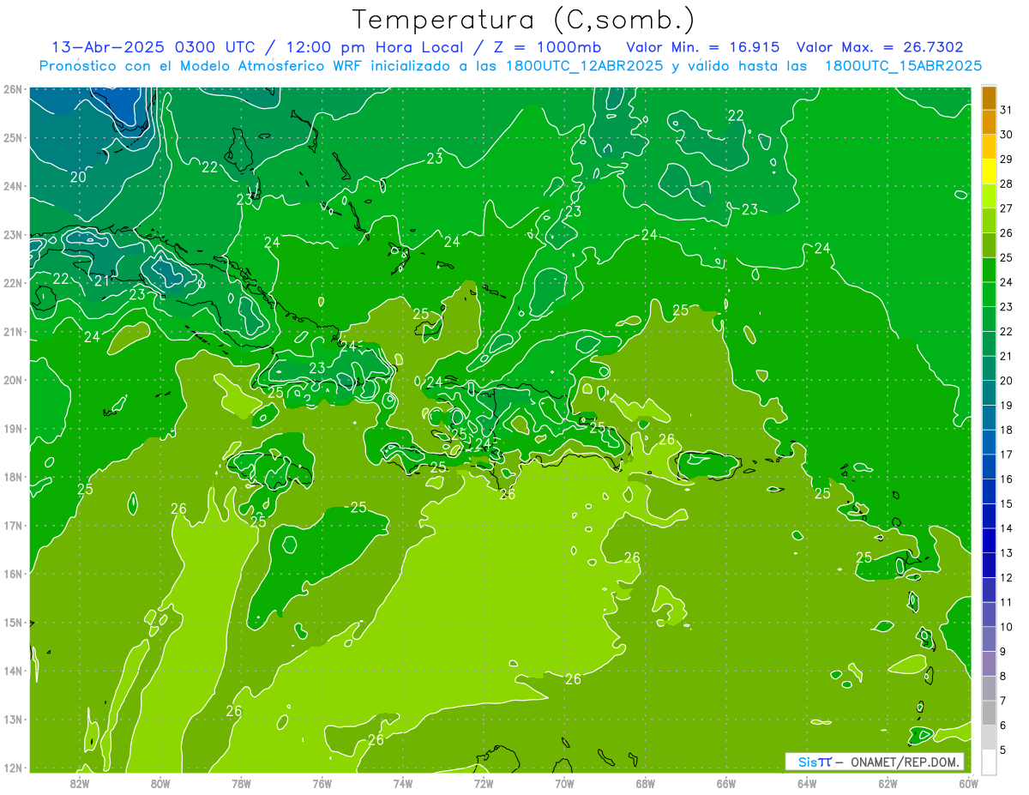Click the "70W" longitude axis label
Image resolution: width=1029 pixels, height=795 pixels.
point(564,784)
